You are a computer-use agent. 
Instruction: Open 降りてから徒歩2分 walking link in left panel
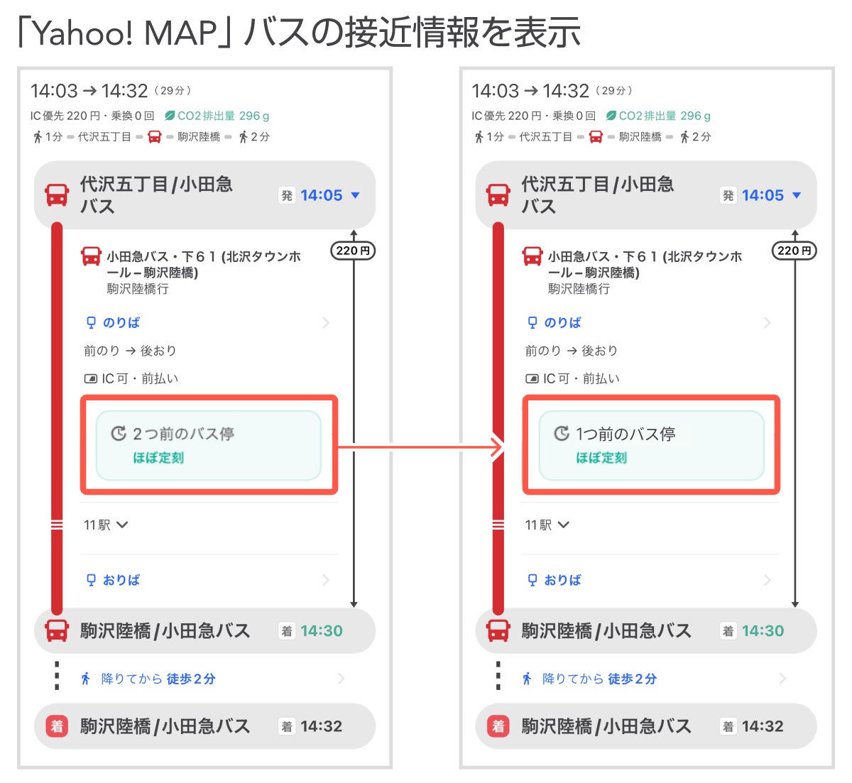(x=158, y=679)
